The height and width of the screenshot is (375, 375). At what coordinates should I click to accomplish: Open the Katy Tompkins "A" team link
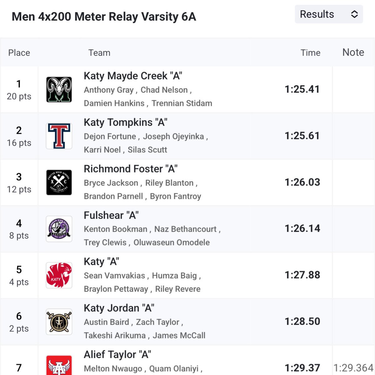125,122
